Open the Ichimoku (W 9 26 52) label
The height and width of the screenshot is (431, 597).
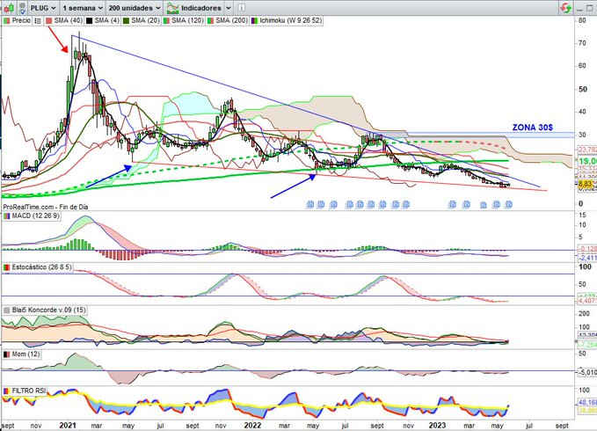290,20
